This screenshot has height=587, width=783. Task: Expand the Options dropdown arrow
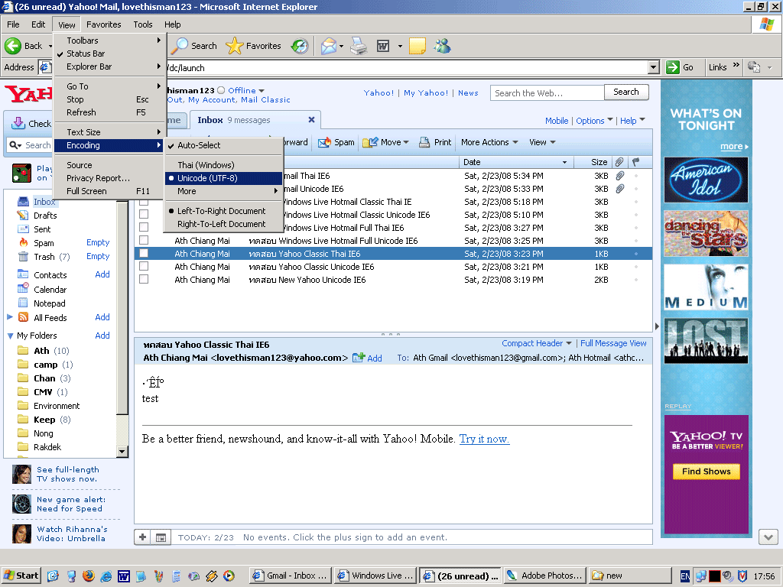tap(609, 120)
